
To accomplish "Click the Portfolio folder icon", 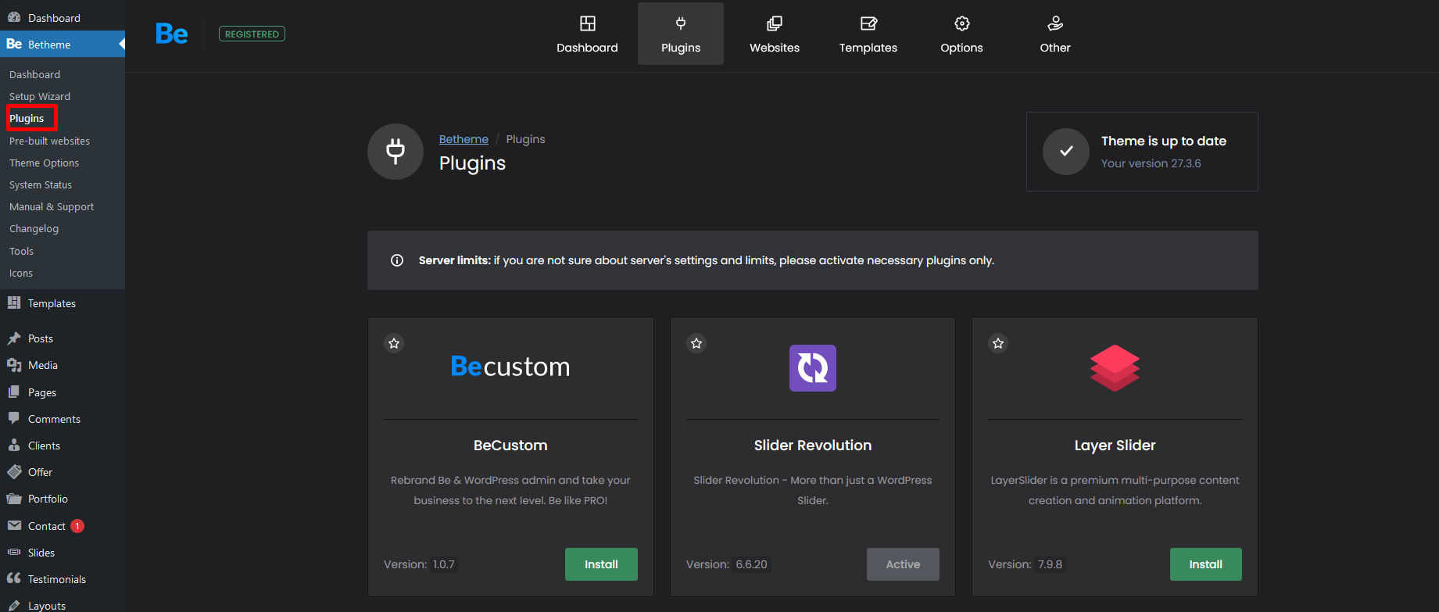I will 14,499.
